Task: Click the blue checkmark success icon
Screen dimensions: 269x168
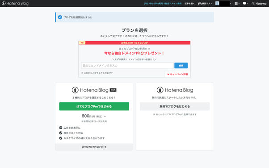Action: (60, 17)
